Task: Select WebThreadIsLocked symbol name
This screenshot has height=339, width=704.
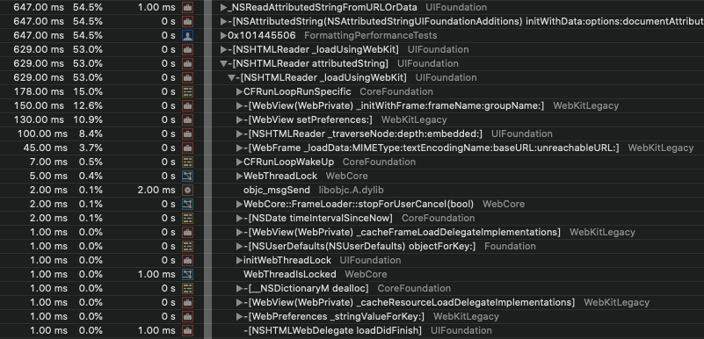Action: pos(289,274)
